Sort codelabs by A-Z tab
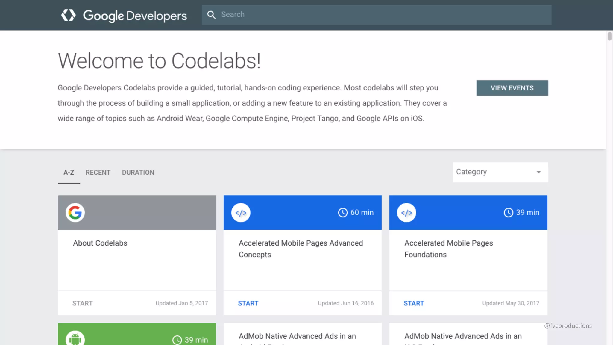 (69, 172)
